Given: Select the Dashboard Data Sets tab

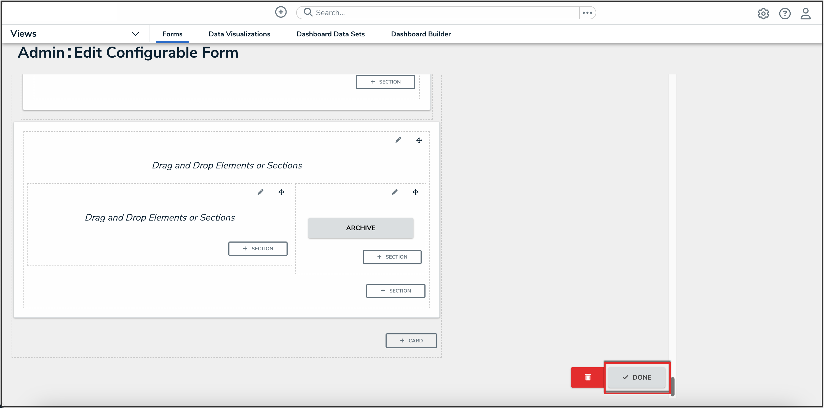Looking at the screenshot, I should pyautogui.click(x=330, y=34).
